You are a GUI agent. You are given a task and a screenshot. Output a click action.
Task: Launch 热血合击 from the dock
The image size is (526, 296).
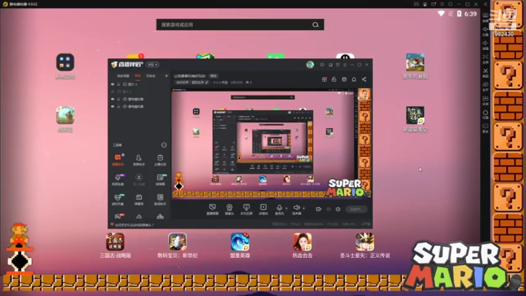click(302, 245)
